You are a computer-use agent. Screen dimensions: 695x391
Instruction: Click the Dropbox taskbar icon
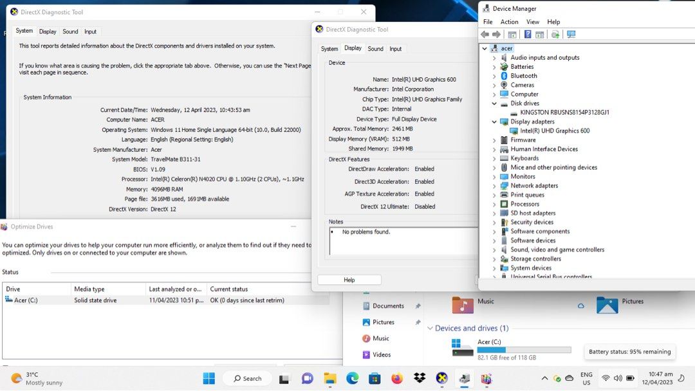tap(419, 379)
